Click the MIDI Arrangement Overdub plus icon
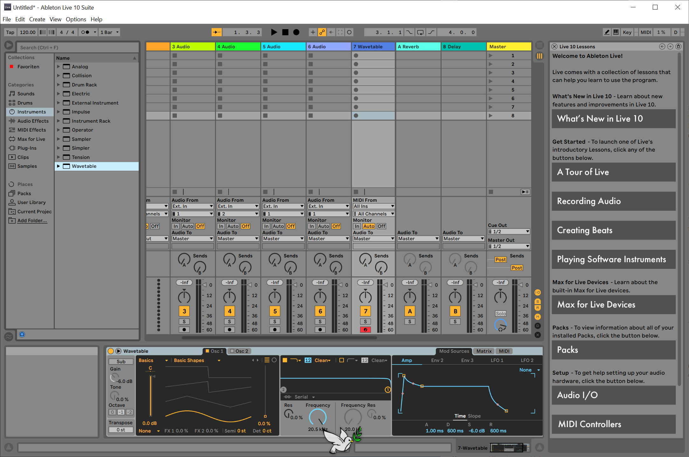 (313, 32)
